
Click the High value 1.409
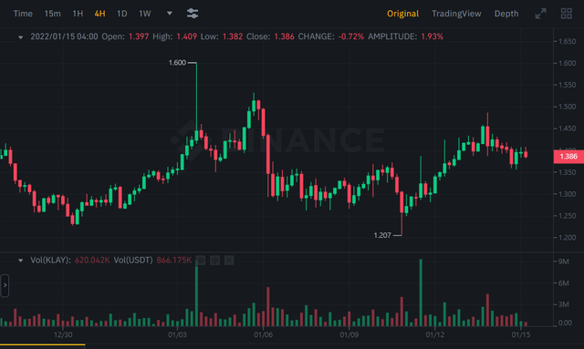186,36
